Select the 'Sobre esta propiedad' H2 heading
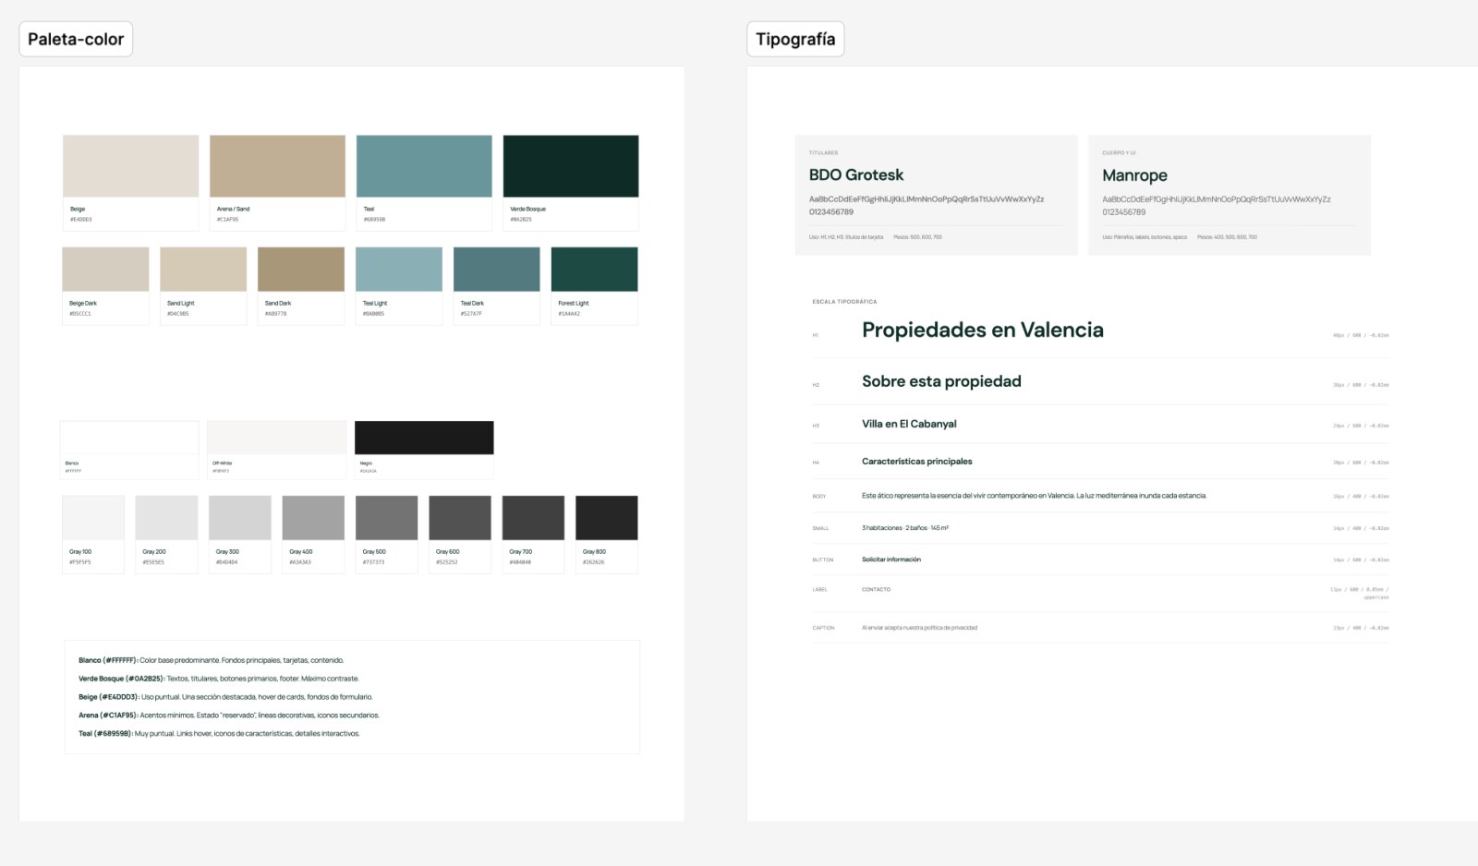 [942, 381]
